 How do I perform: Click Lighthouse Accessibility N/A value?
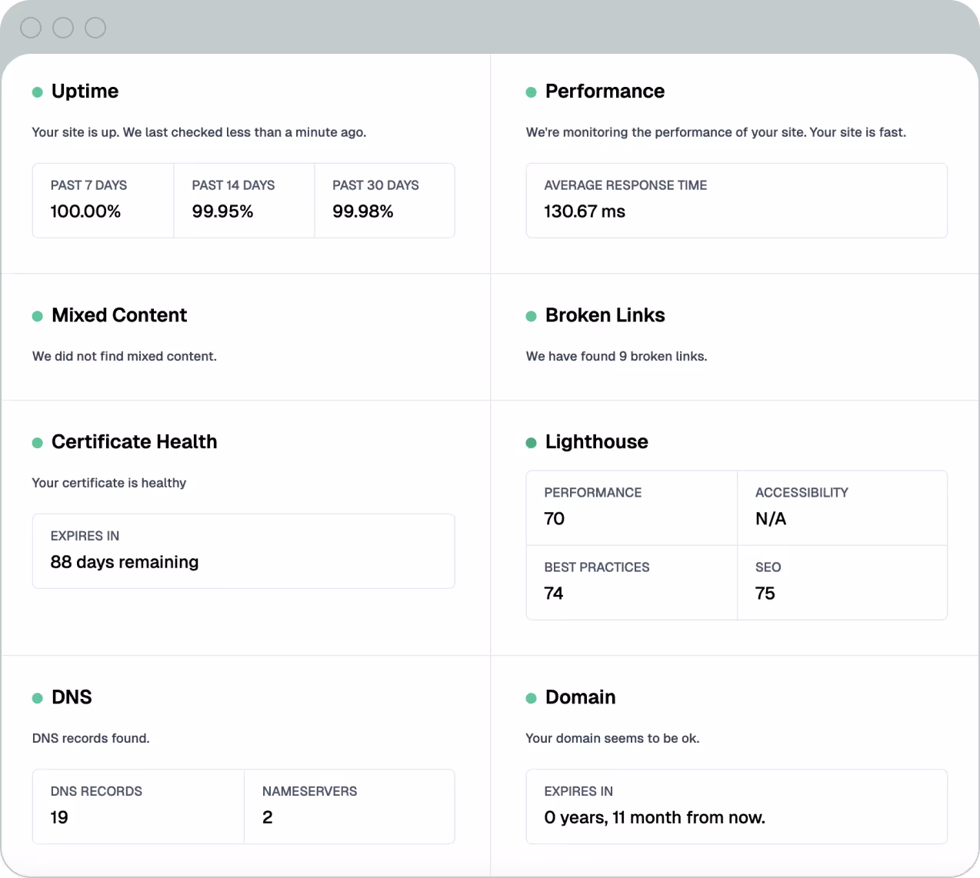click(x=771, y=519)
